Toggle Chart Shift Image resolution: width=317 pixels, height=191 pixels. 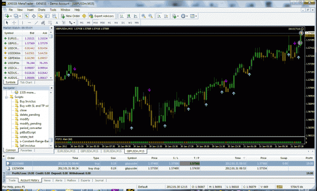166,16
